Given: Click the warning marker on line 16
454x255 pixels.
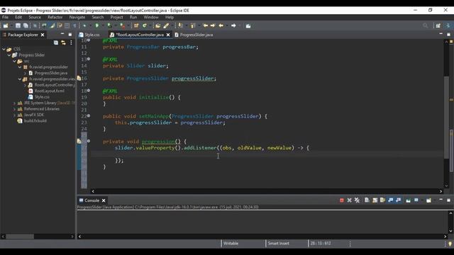Looking at the screenshot, I should [79, 79].
